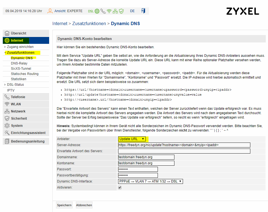Select DNS-Relay in the sidebar

click(19, 63)
